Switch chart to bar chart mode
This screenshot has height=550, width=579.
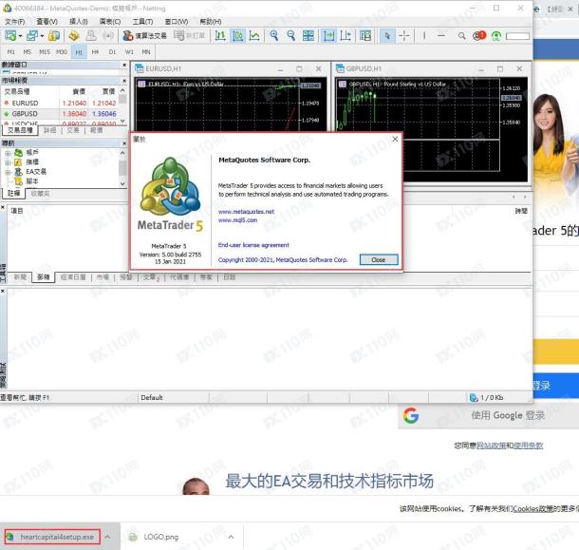click(220, 36)
